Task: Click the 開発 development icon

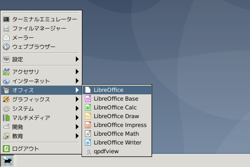Action: point(6,127)
